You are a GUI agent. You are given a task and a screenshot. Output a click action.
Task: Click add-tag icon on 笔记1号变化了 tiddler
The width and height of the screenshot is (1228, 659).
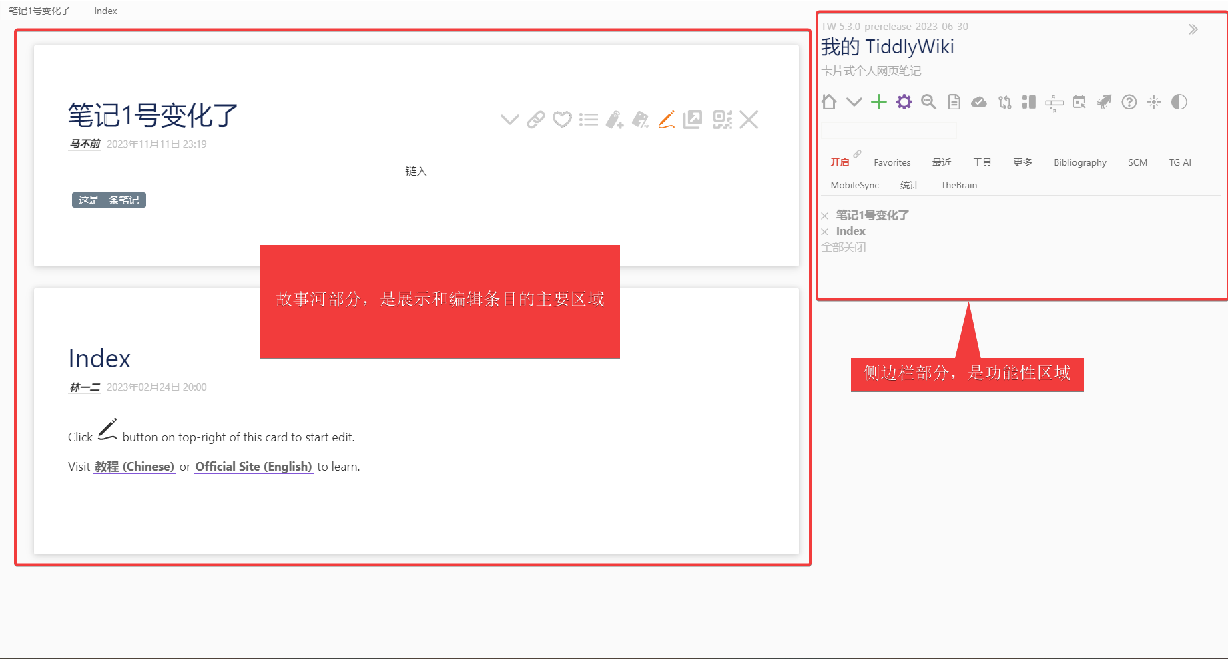(x=615, y=120)
